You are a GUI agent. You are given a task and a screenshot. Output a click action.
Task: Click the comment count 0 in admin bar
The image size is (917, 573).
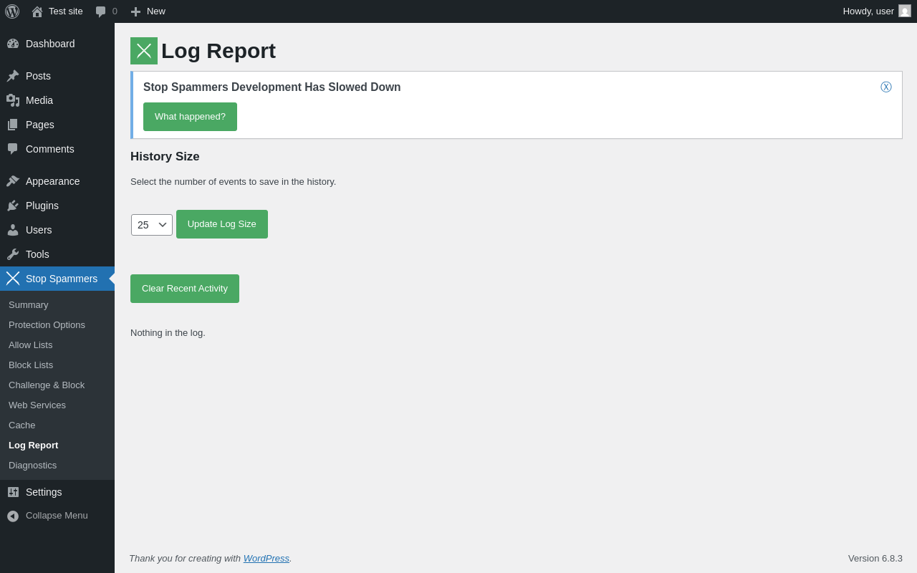point(115,11)
